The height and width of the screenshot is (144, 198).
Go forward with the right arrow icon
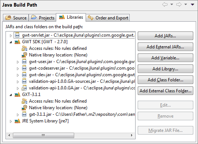coord(179,4)
